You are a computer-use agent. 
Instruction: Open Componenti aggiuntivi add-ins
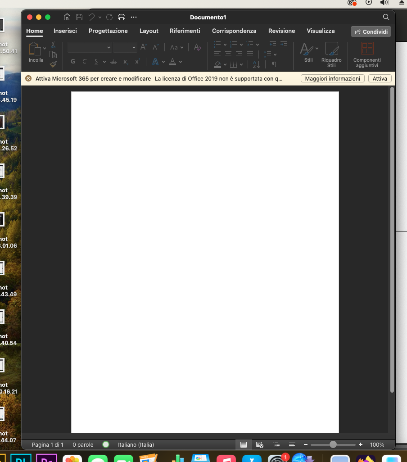367,55
